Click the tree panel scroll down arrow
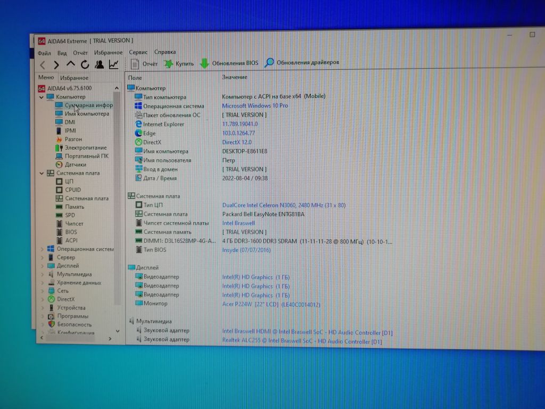Screen dimensions: 545x409 pos(118,331)
